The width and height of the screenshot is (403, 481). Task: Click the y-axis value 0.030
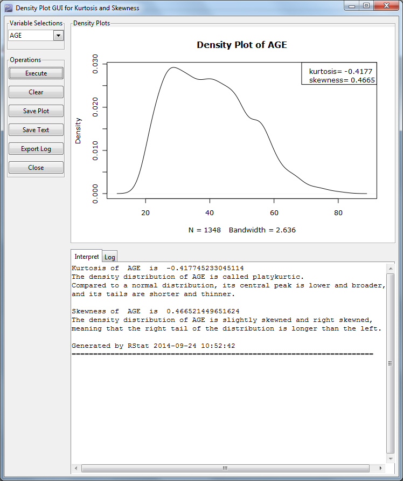click(95, 64)
